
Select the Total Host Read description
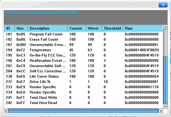43,103
